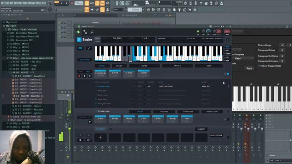Switch to the Scaler guitar view
Viewport: 292px width, 164px height.
89,48
